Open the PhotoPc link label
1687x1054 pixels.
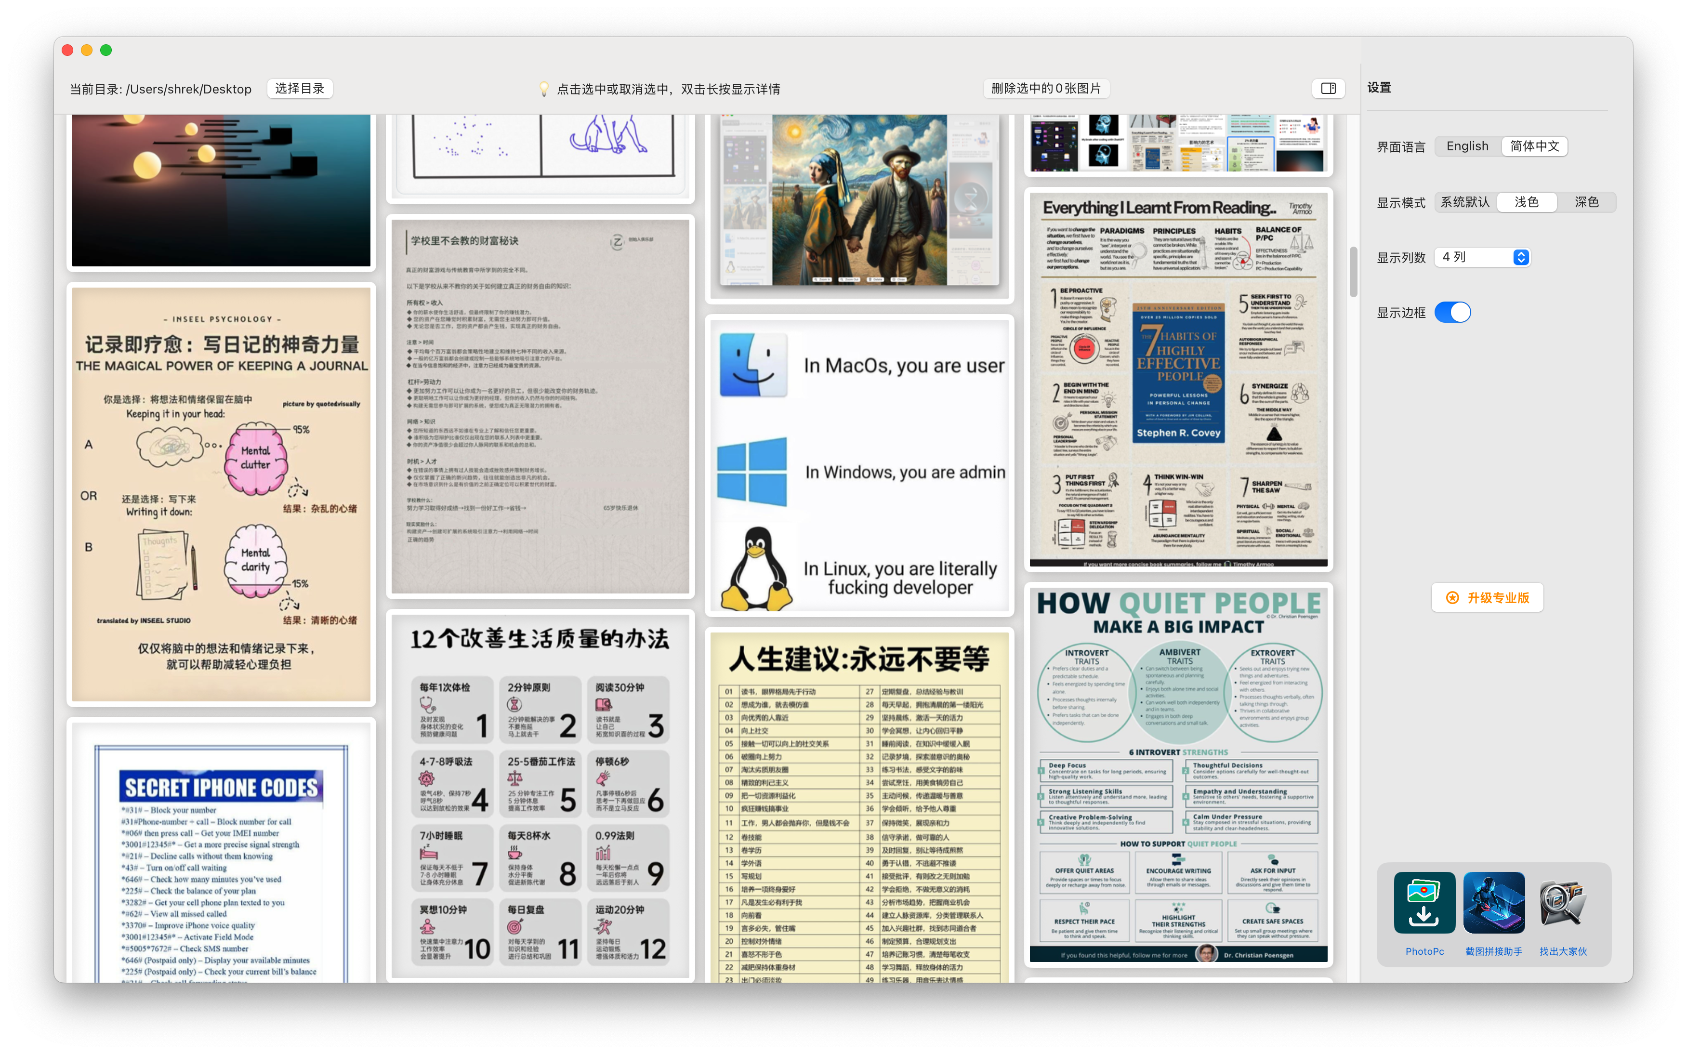[x=1424, y=951]
